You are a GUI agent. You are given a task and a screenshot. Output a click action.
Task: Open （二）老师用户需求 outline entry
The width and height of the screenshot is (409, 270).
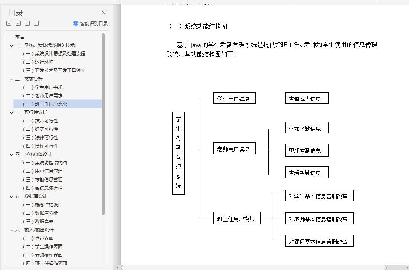(43, 95)
